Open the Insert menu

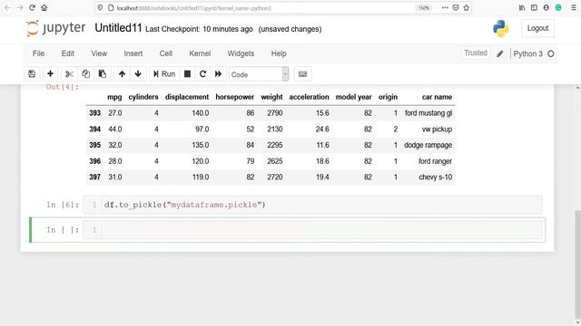click(133, 53)
